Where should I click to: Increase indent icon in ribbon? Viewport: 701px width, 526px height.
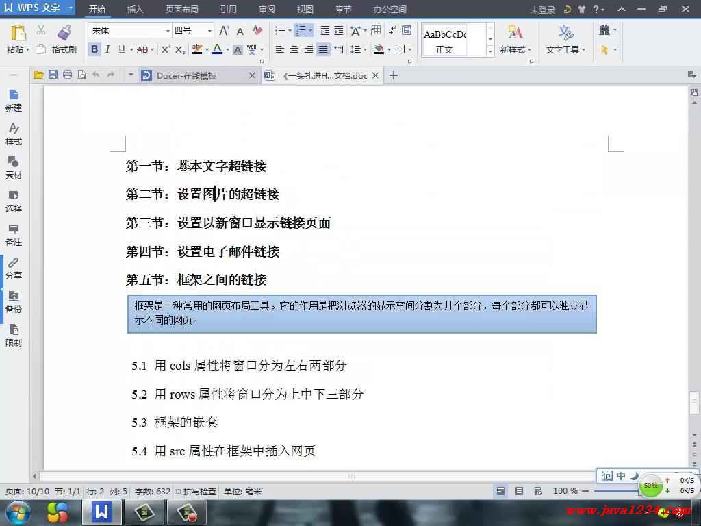[339, 30]
